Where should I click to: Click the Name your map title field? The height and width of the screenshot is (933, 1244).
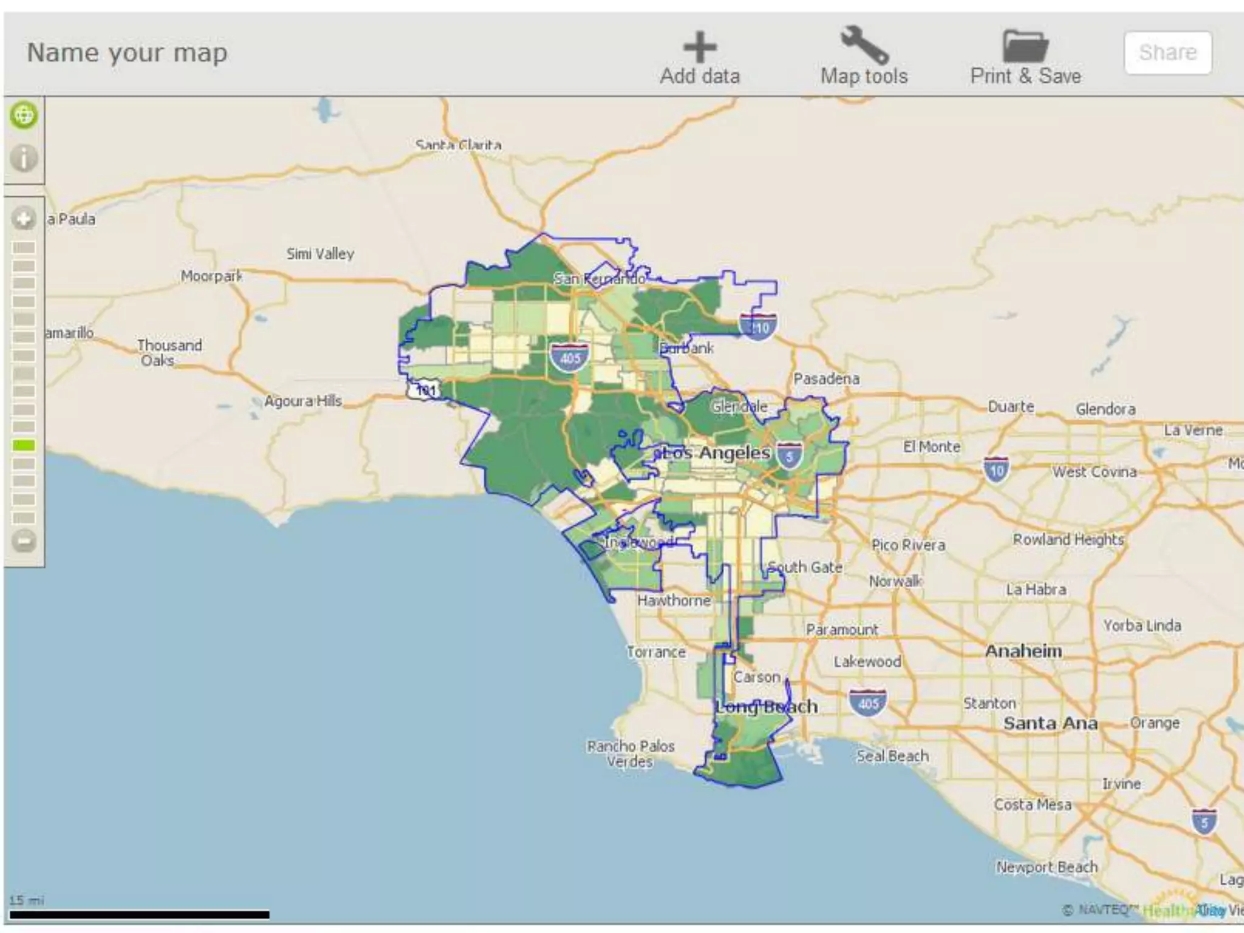tap(128, 53)
